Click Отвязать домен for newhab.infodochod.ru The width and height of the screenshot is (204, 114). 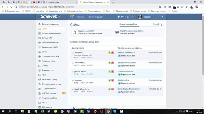tap(156, 53)
